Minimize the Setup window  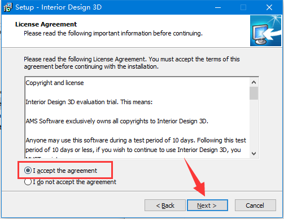[218, 7]
